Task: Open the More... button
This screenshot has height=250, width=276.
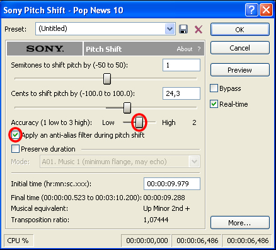Action: pyautogui.click(x=240, y=223)
